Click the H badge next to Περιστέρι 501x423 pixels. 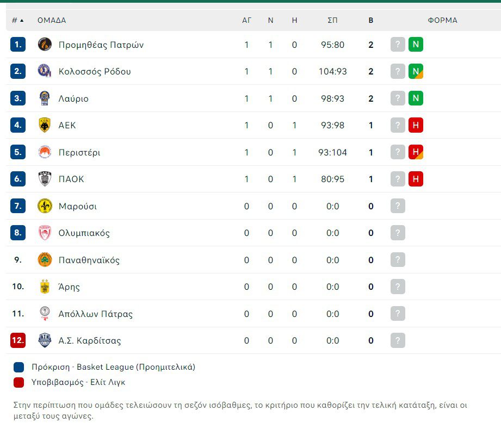click(416, 152)
